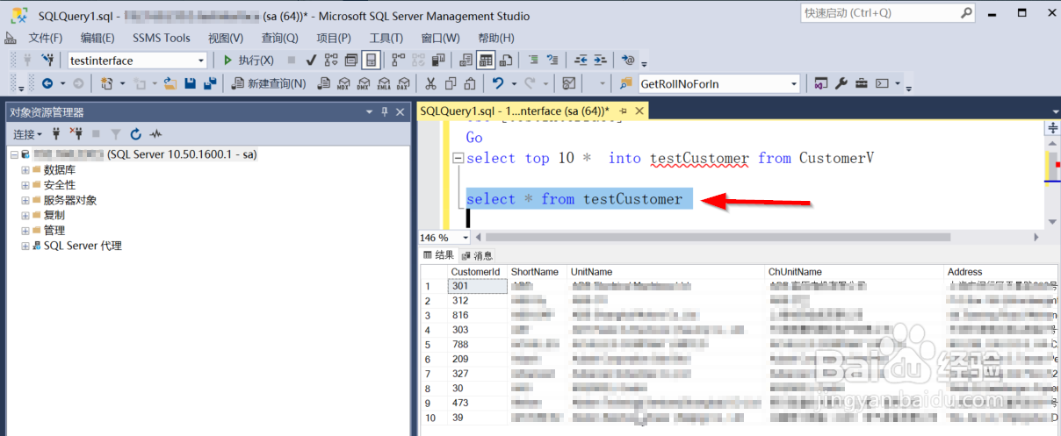Open the 帮助(H) menu
The image size is (1061, 436).
click(x=495, y=38)
